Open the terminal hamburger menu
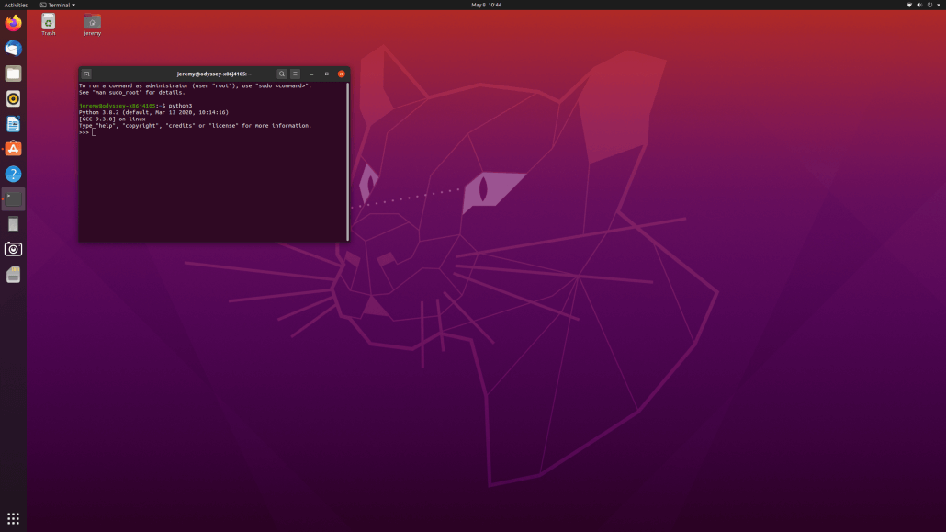Viewport: 946px width, 532px height. (x=295, y=74)
